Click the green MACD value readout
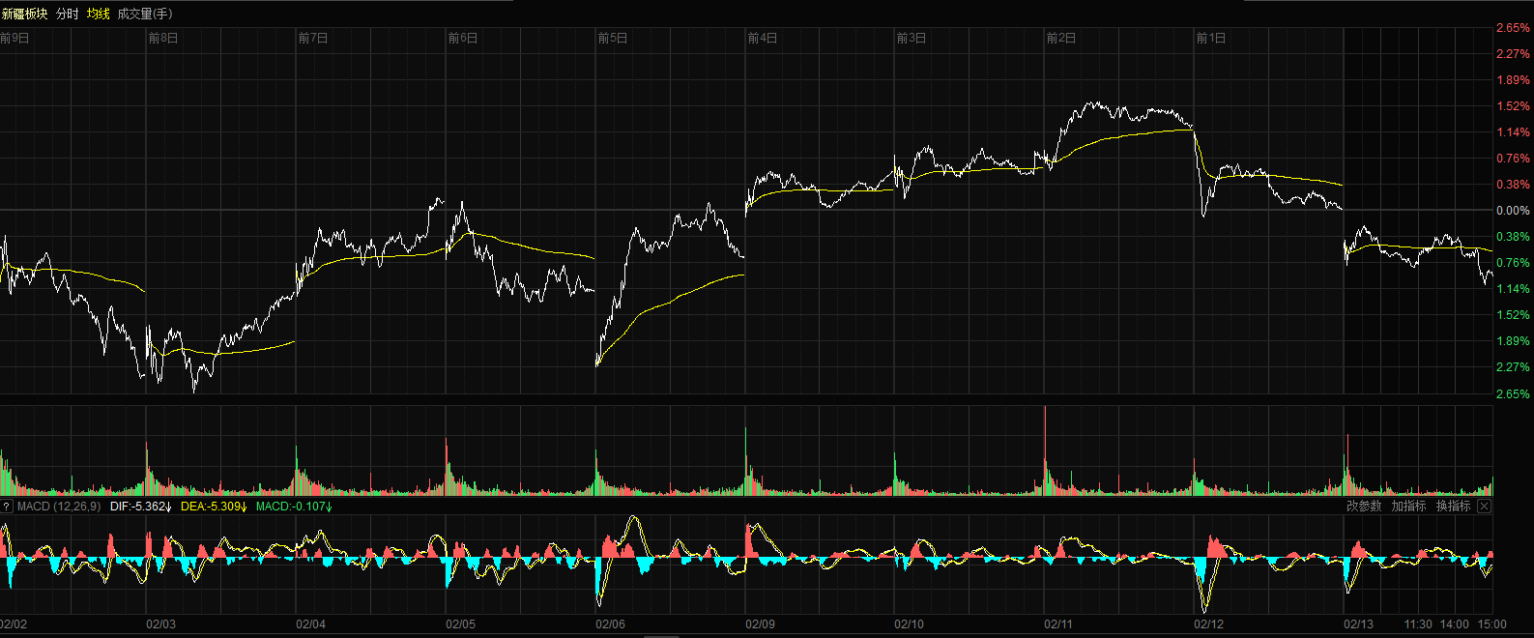 (x=294, y=507)
